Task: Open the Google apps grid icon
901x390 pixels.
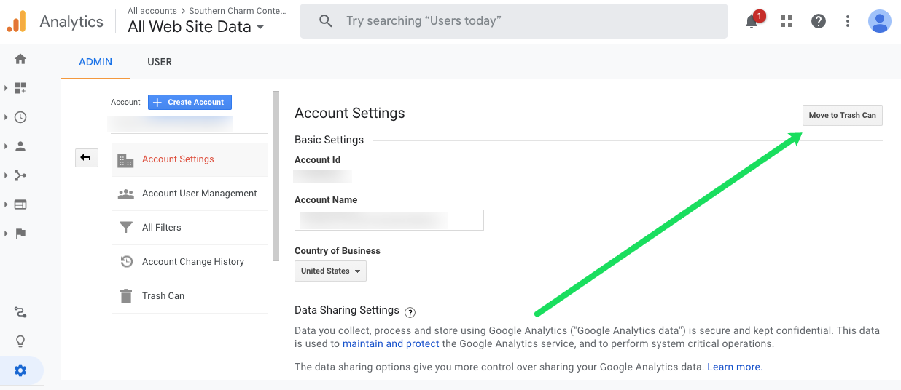Action: [786, 21]
